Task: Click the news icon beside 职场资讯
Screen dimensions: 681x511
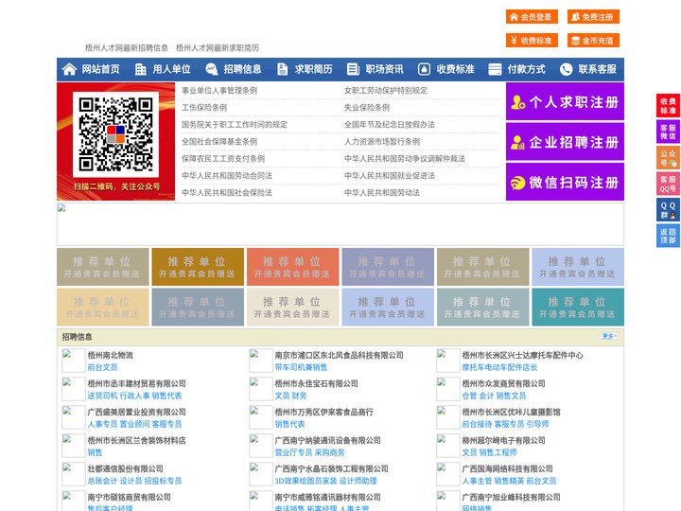Action: [353, 69]
